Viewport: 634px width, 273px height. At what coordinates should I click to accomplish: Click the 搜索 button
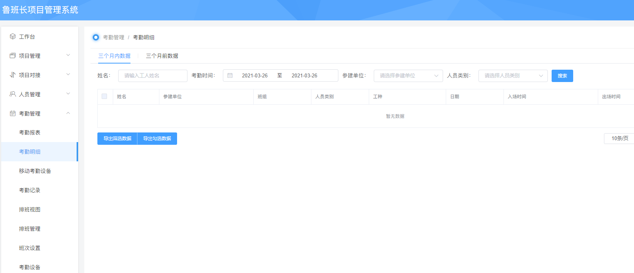(562, 76)
